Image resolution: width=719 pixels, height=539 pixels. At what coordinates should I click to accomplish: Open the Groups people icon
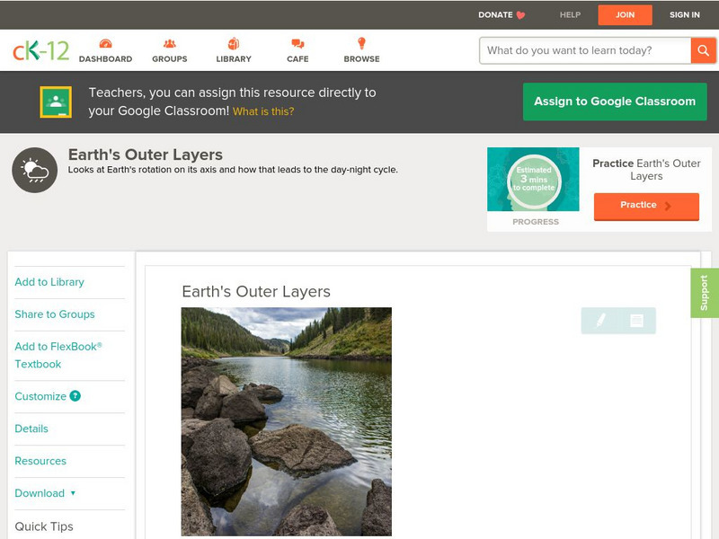click(170, 43)
